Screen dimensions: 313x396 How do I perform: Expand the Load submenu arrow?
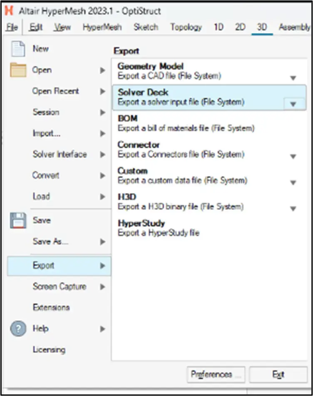click(x=102, y=197)
